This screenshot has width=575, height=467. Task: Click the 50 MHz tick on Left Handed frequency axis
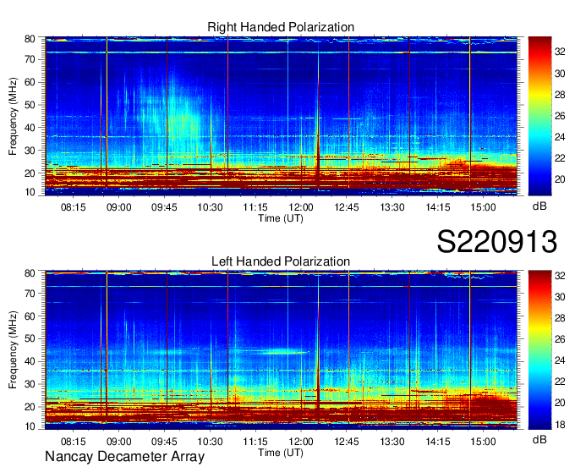tap(30, 338)
